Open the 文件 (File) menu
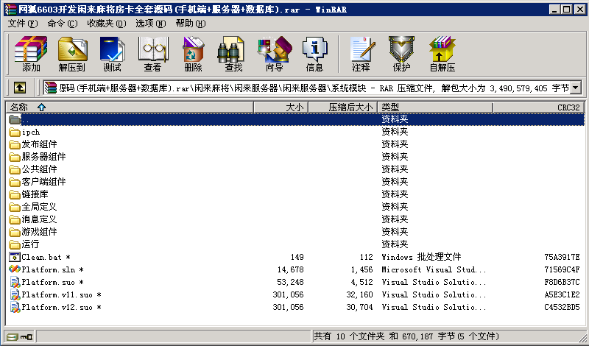The image size is (589, 346). (x=22, y=24)
